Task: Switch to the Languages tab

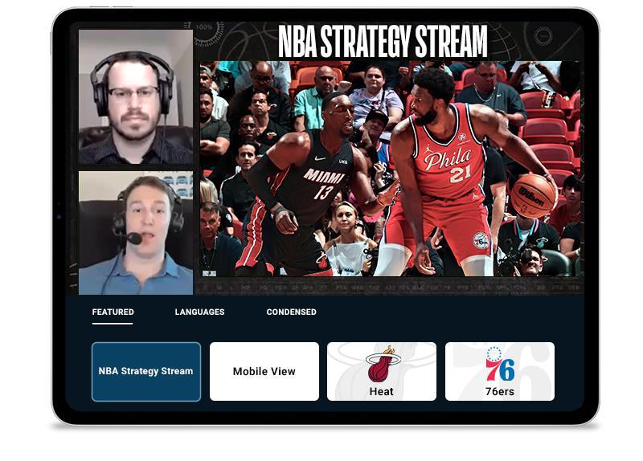Action: [x=199, y=312]
